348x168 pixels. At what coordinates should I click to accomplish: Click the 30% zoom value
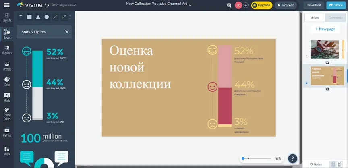tap(278, 158)
